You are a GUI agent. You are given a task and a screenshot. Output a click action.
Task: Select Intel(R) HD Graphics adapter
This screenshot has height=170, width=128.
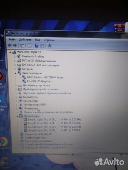pos(39,81)
